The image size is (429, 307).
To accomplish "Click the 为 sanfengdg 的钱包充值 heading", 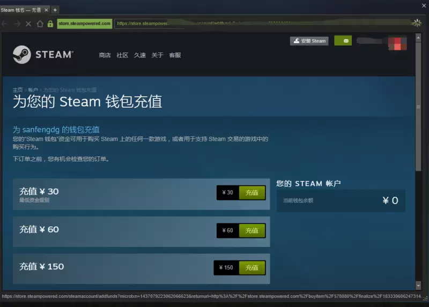I will point(56,130).
